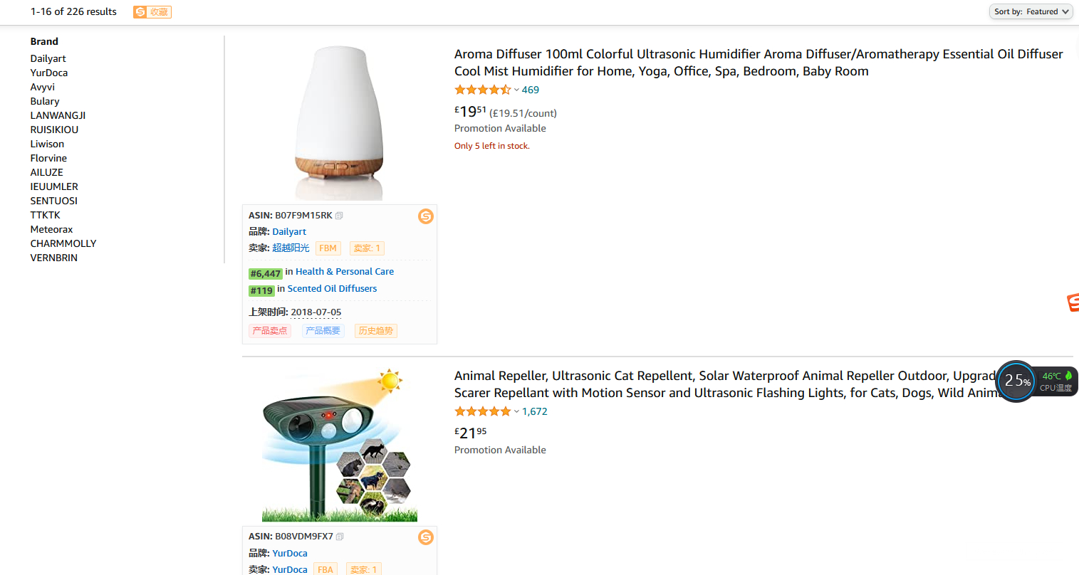Screen dimensions: 1079x575
Task: Click the CPU temperature monitor widget
Action: (x=1036, y=381)
